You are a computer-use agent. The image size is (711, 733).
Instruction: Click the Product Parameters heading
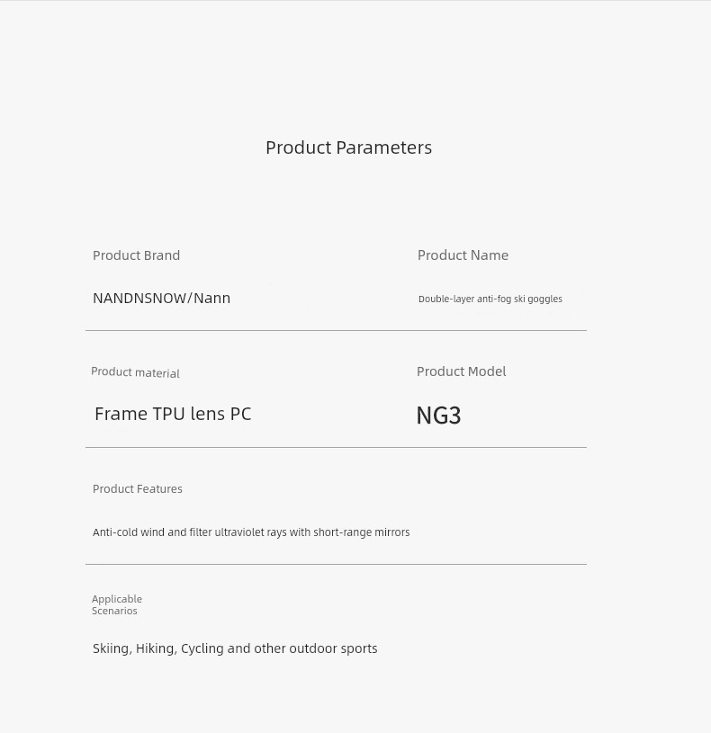(348, 147)
